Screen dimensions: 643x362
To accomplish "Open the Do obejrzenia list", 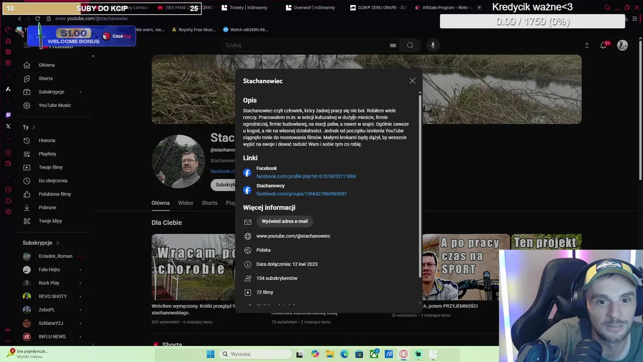I will pos(52,180).
